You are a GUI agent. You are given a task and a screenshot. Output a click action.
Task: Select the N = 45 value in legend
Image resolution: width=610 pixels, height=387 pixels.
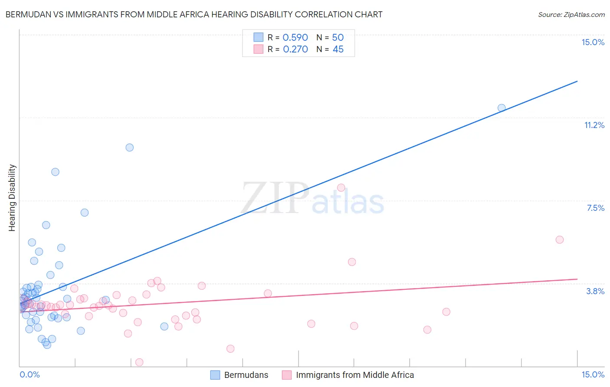[330, 49]
